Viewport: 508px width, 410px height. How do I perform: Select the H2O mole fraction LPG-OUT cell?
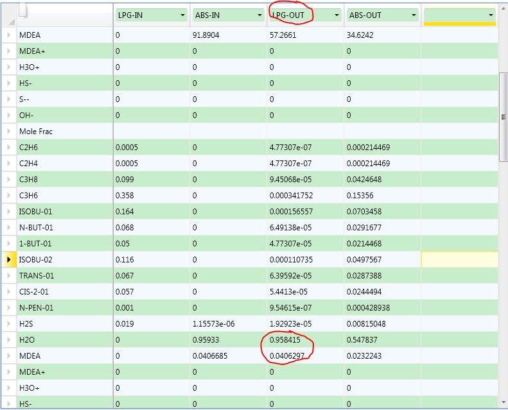click(x=305, y=340)
